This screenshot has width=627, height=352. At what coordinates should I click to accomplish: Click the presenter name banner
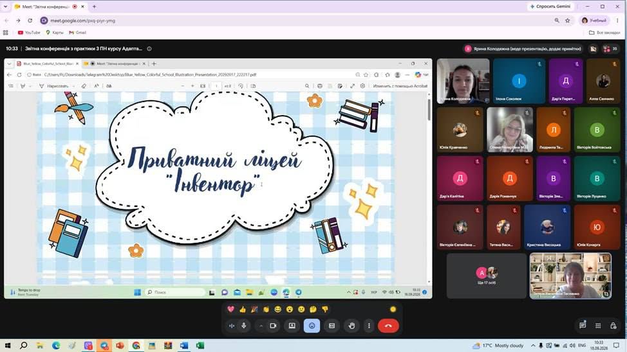523,49
